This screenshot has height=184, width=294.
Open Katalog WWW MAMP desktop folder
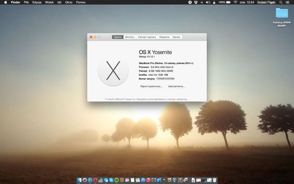click(282, 18)
